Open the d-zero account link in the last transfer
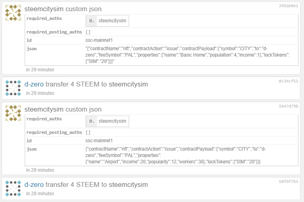 tap(34, 184)
